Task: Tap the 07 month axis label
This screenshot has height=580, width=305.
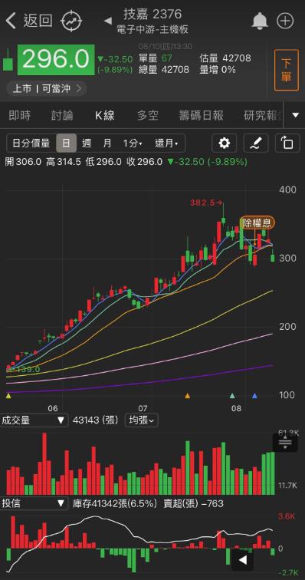Action: 143,408
